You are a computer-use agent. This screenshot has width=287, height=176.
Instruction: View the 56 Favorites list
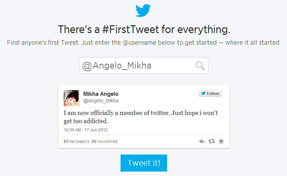tap(104, 142)
